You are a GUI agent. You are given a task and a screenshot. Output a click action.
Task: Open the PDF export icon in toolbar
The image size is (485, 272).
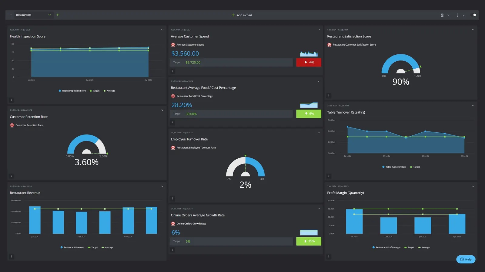442,15
